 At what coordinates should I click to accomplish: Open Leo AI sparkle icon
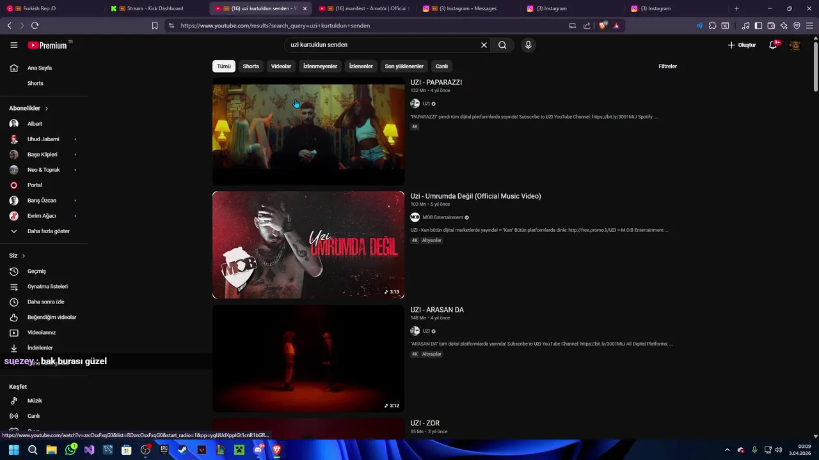coord(784,26)
